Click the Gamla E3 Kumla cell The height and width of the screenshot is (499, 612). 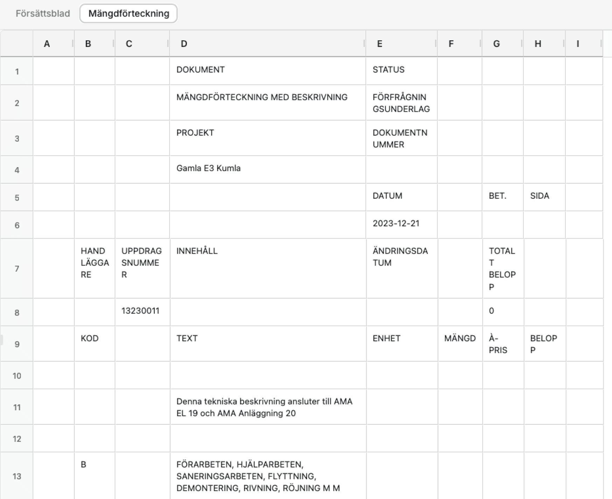coord(268,170)
